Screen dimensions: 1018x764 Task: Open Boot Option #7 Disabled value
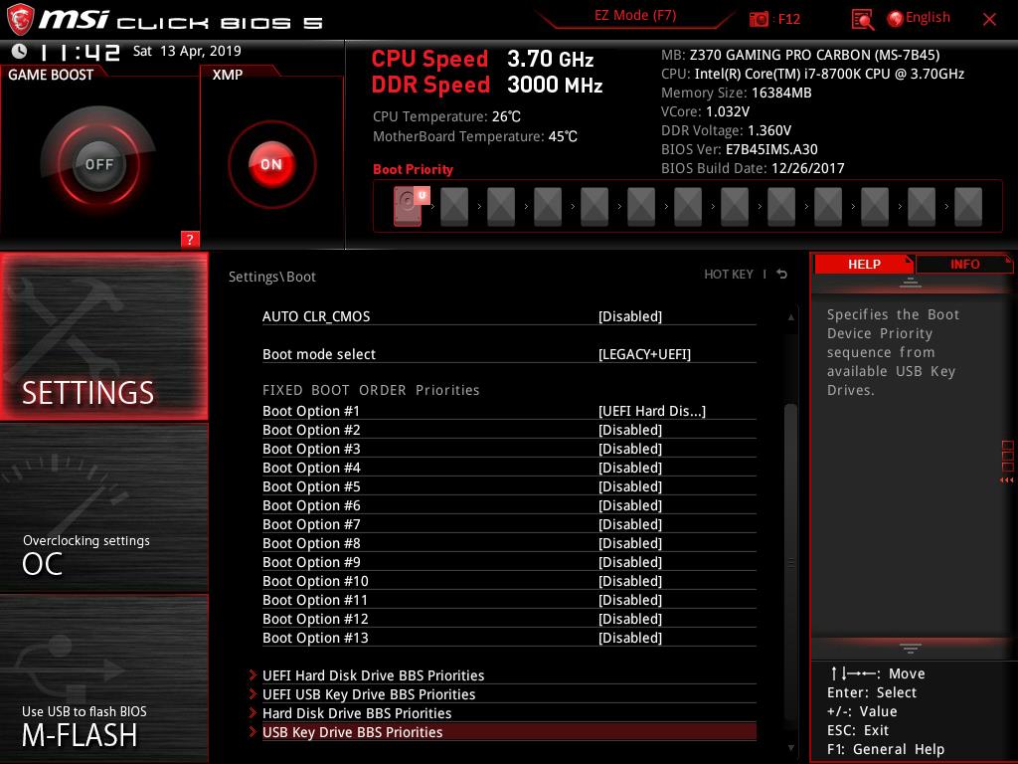point(629,523)
